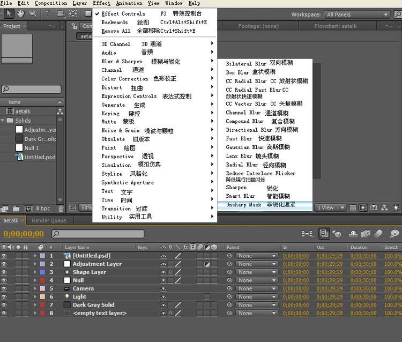Viewport: 402px width, 342px height.
Task: Expand the Null layer properties triangle
Action: pyautogui.click(x=35, y=280)
